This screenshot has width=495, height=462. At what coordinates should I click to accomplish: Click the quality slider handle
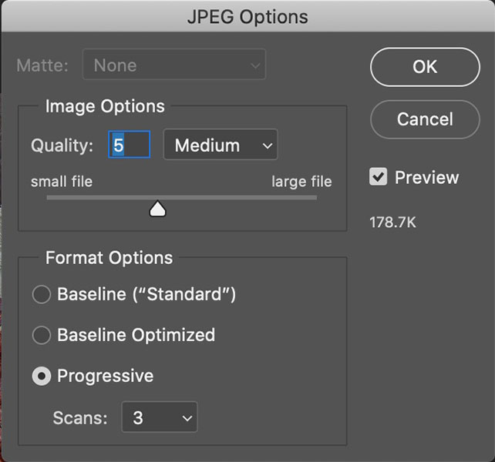157,209
